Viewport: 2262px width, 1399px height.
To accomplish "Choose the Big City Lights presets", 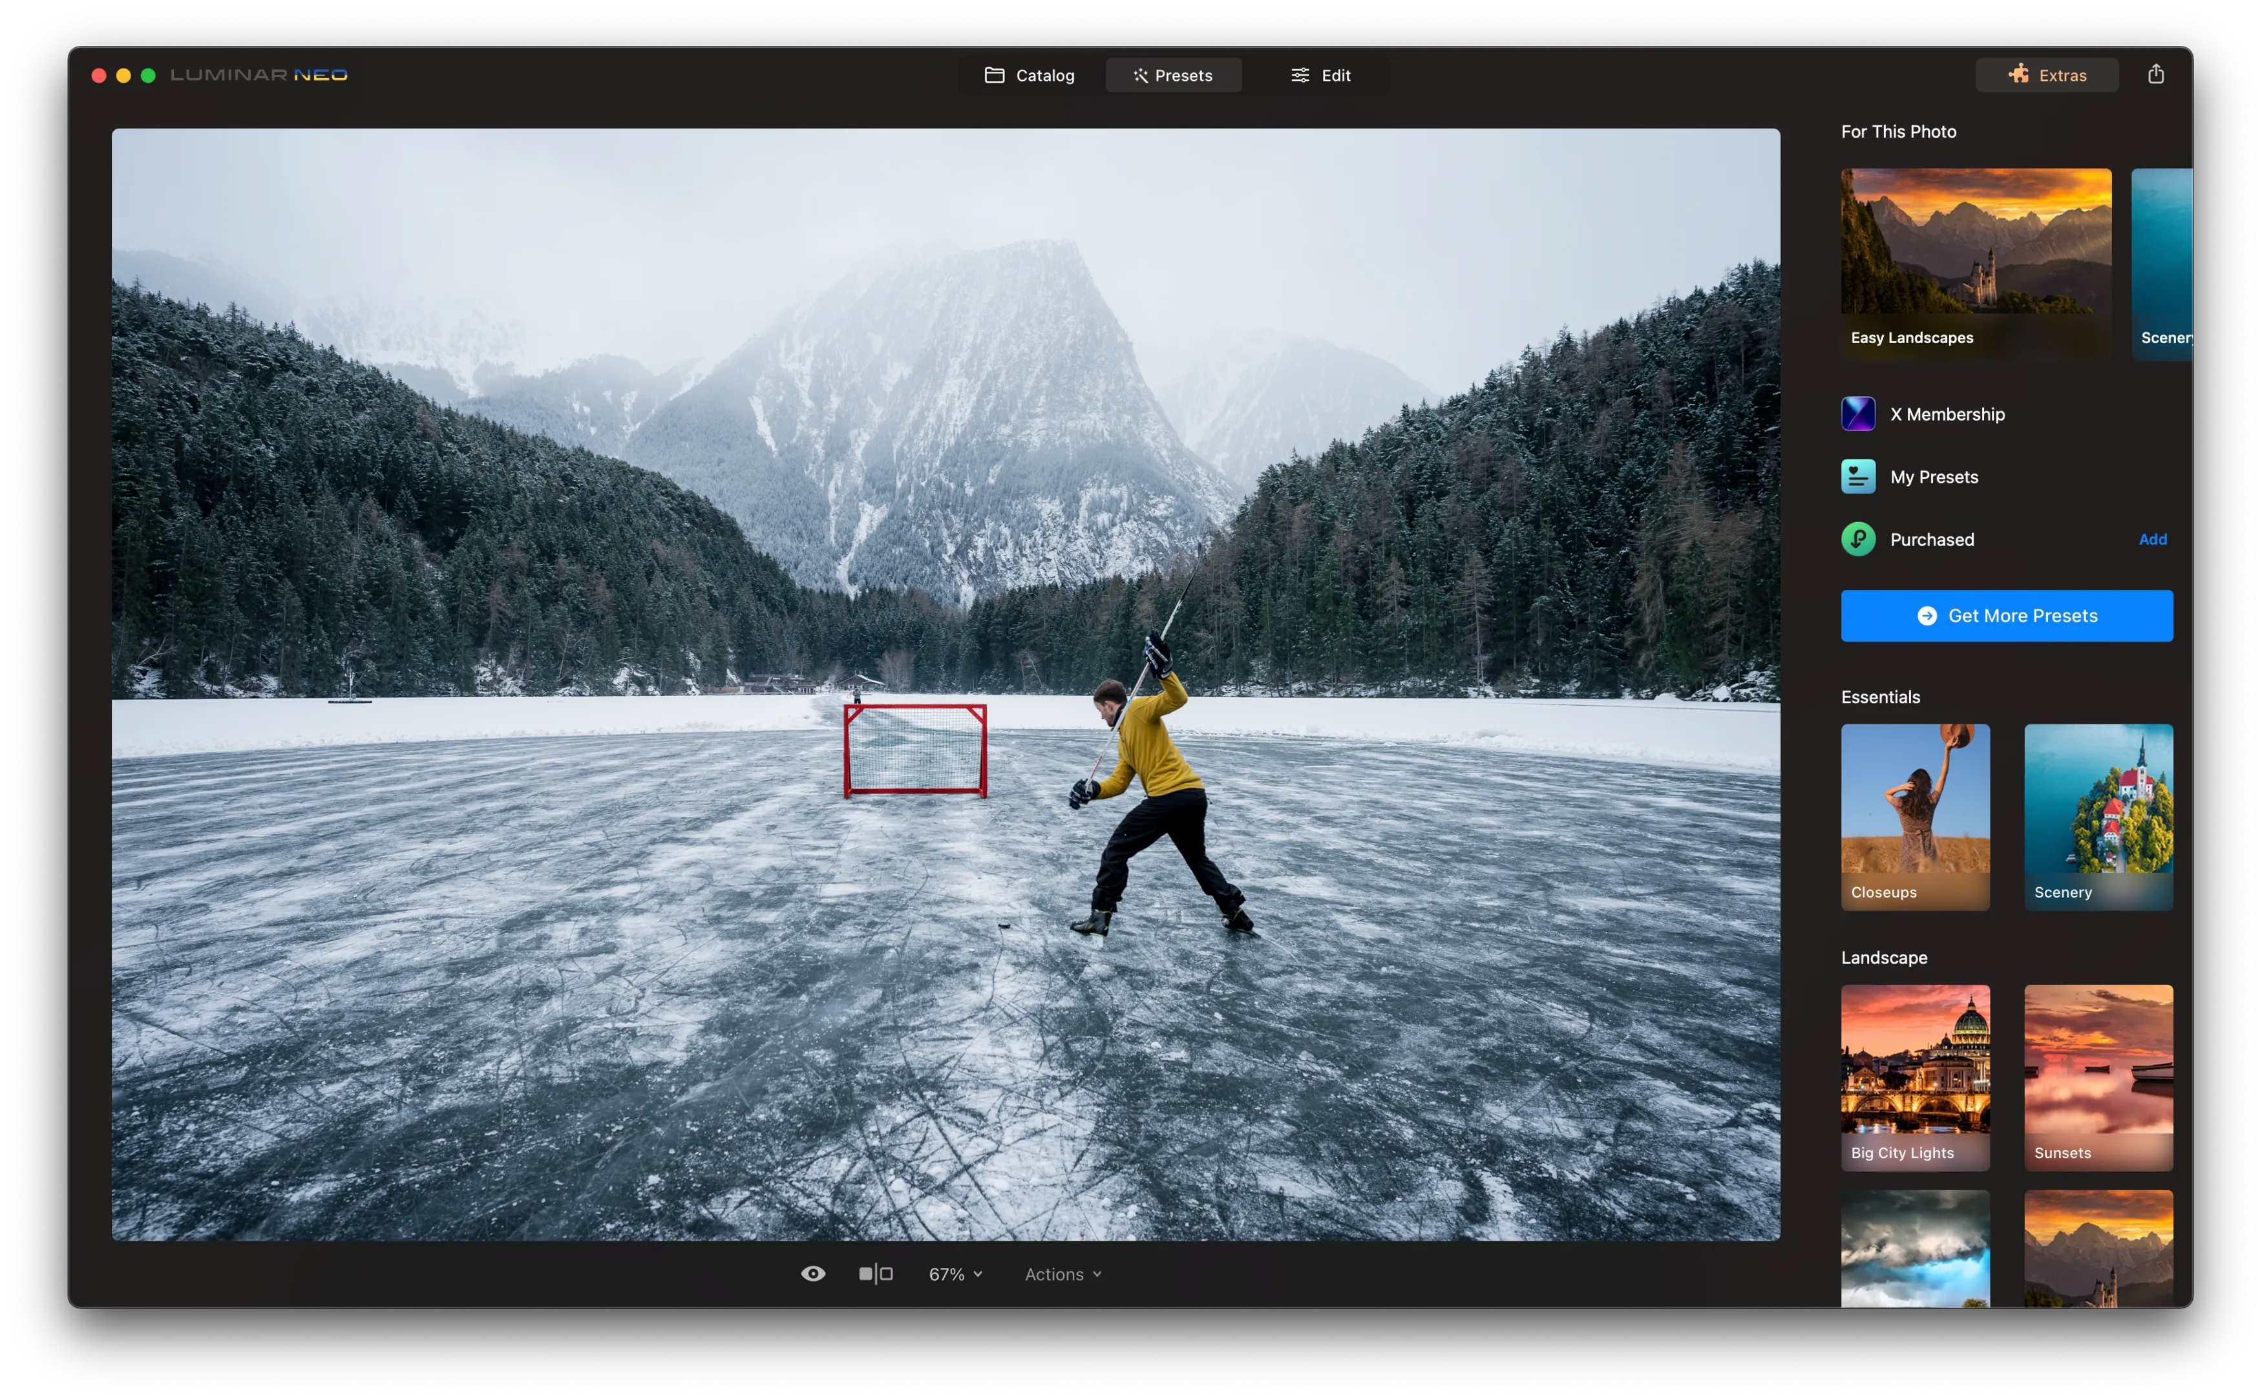I will (x=1914, y=1077).
